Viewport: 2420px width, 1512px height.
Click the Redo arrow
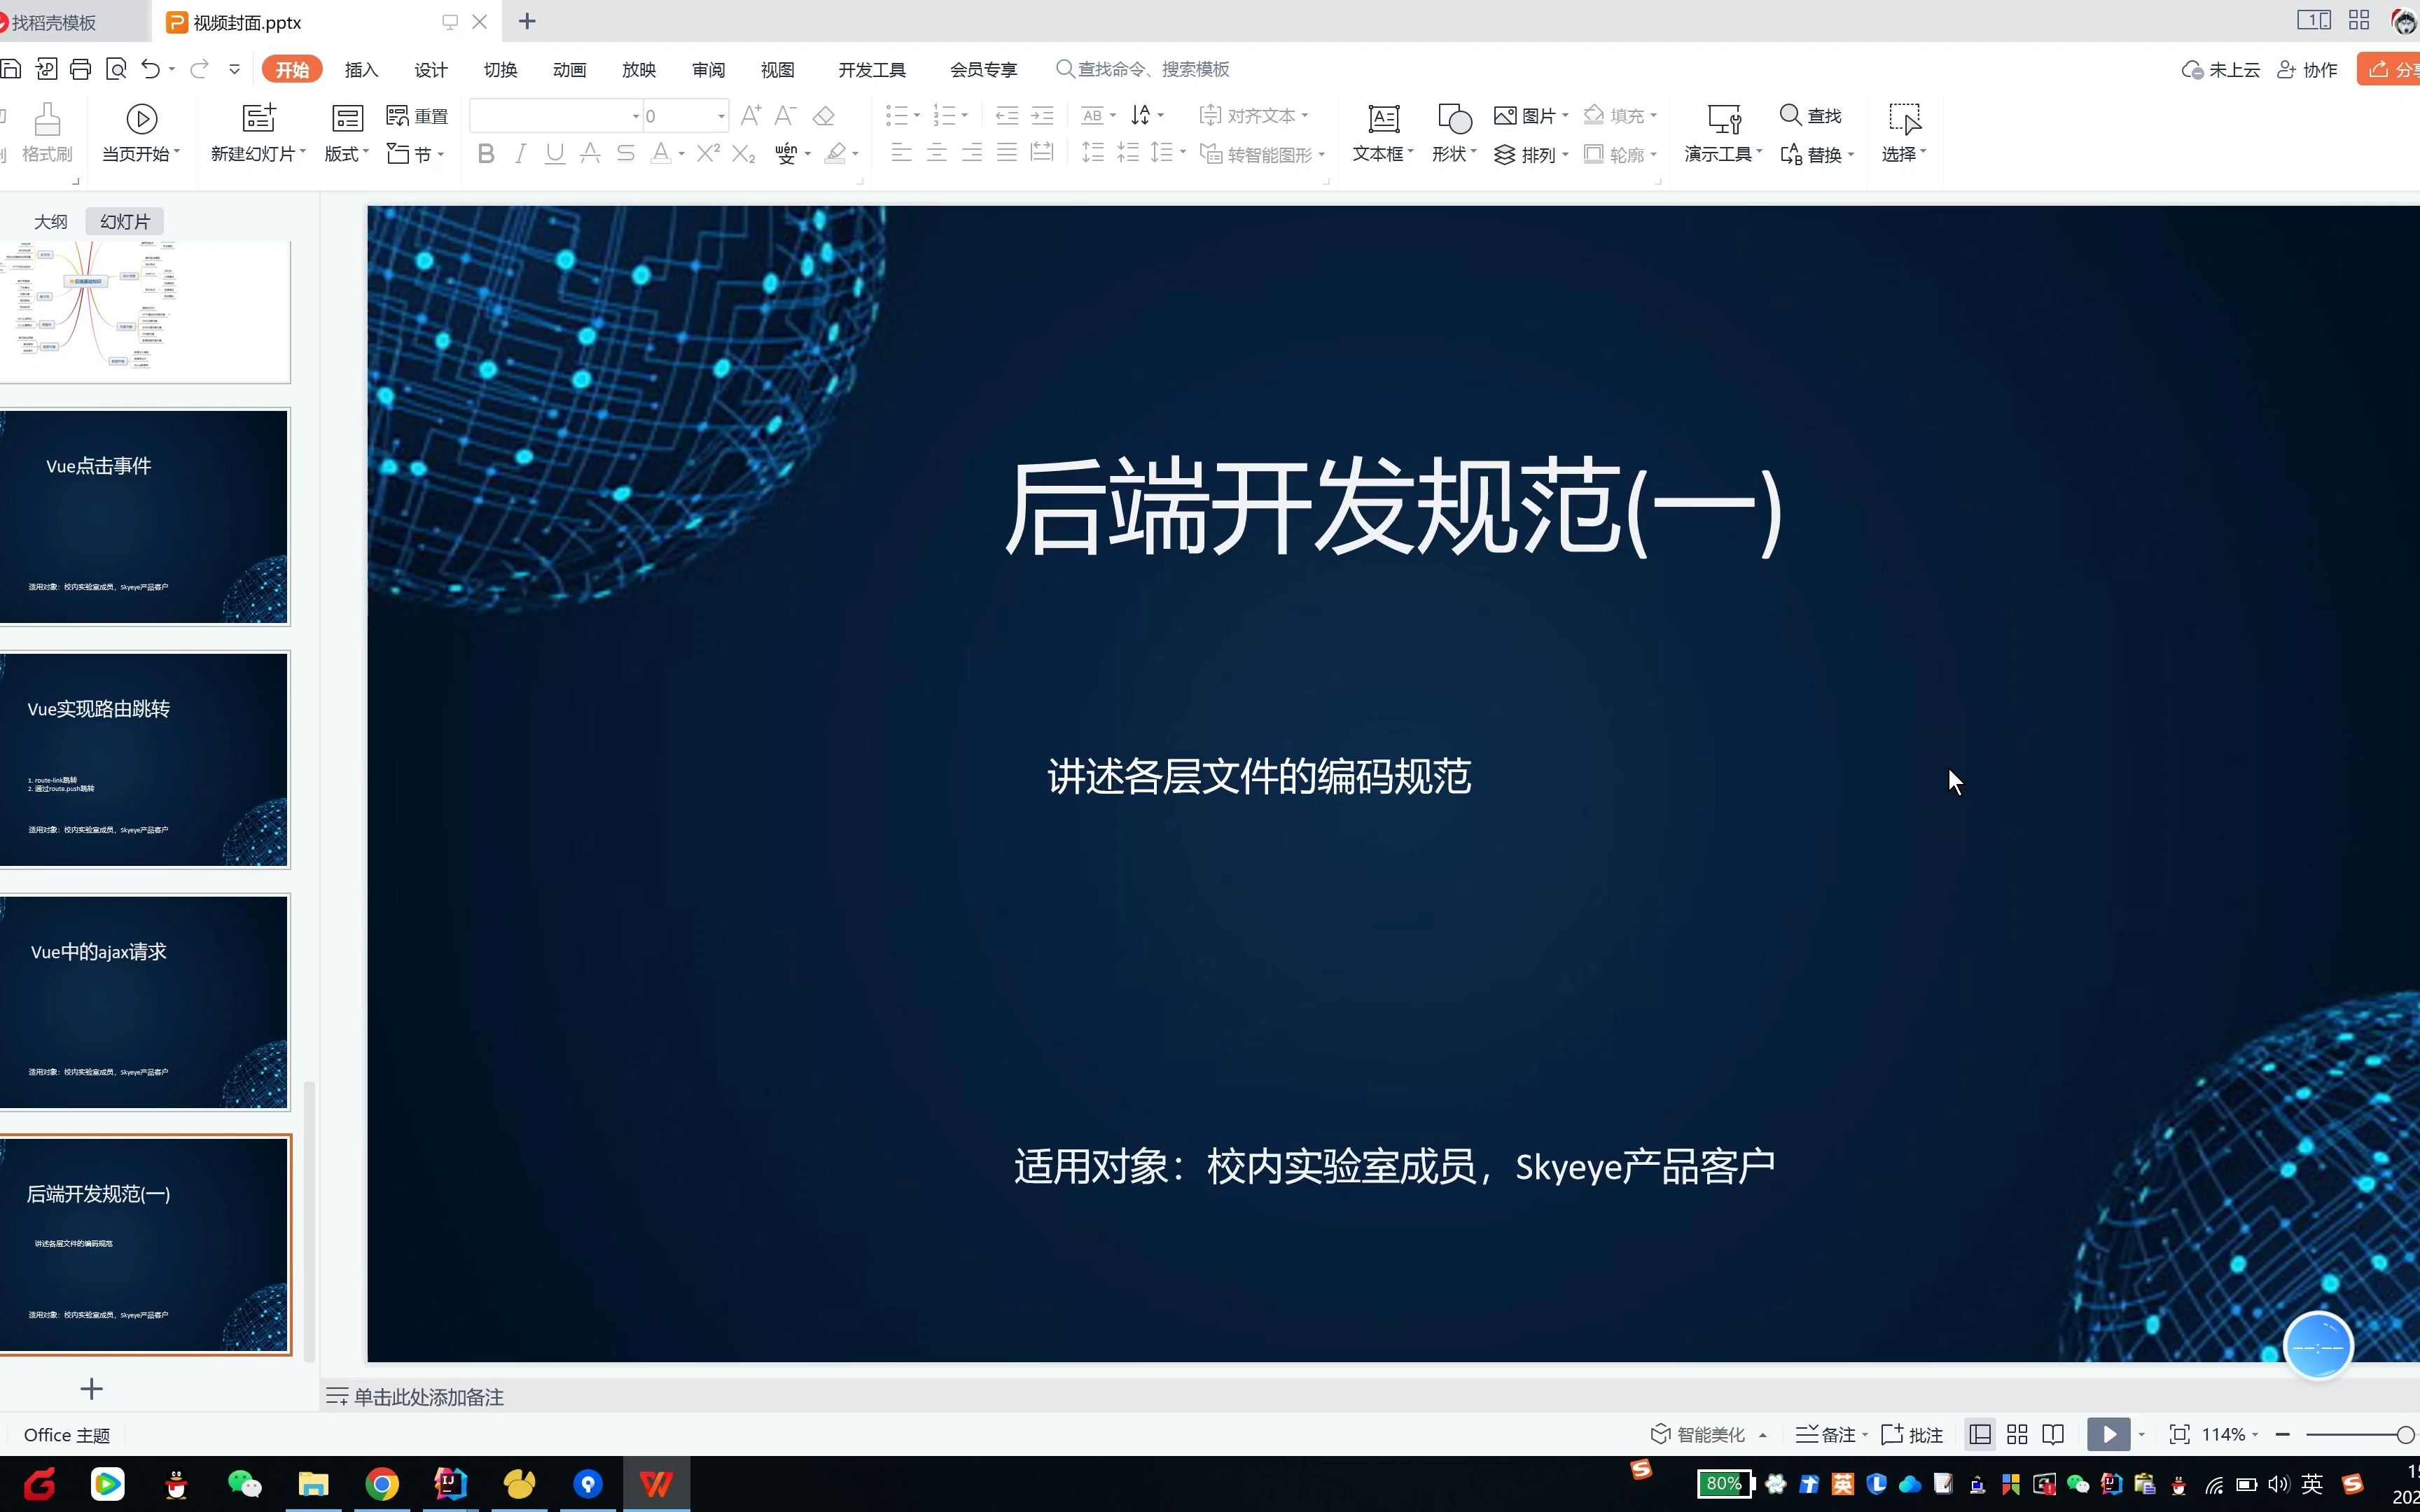(199, 69)
